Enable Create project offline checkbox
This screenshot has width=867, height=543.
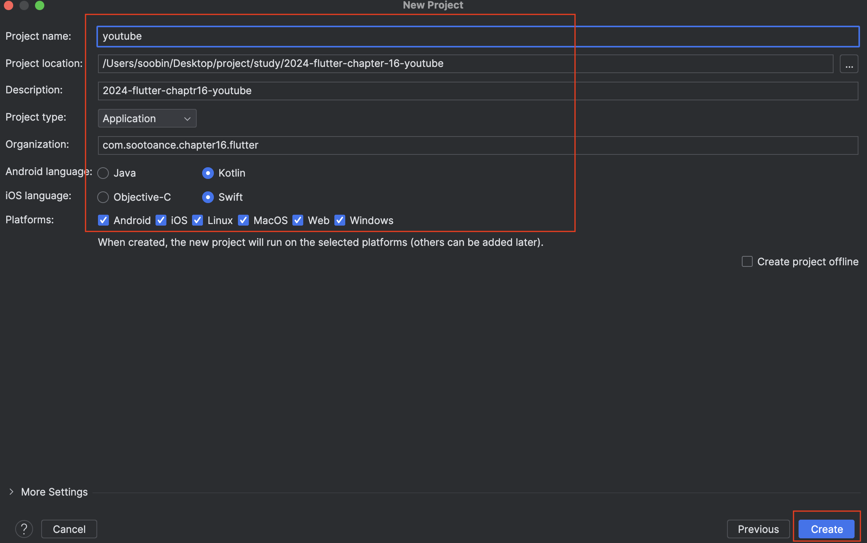(747, 261)
